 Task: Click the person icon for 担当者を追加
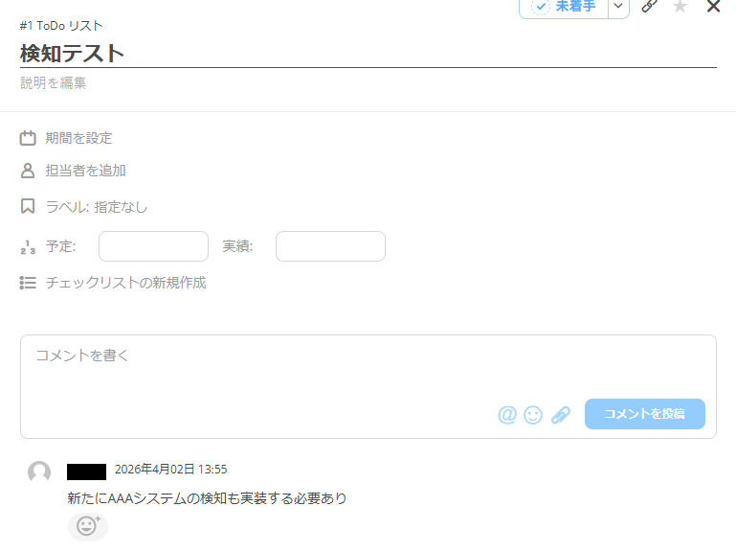coord(28,171)
